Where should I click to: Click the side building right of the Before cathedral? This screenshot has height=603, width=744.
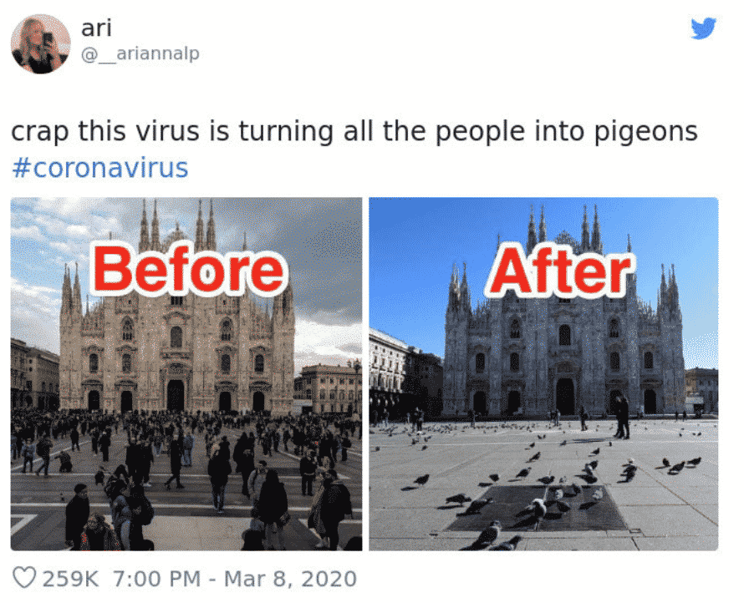[329, 388]
